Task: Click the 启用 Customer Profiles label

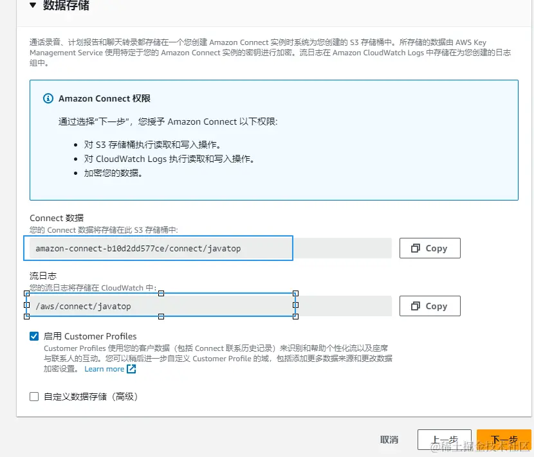Action: click(x=90, y=336)
